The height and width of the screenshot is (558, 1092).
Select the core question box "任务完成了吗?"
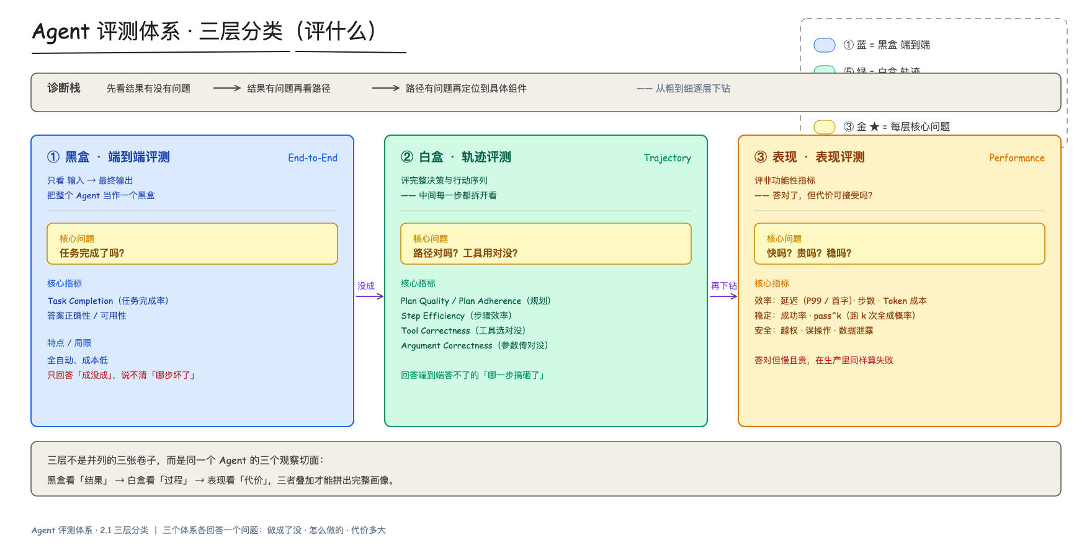click(192, 244)
